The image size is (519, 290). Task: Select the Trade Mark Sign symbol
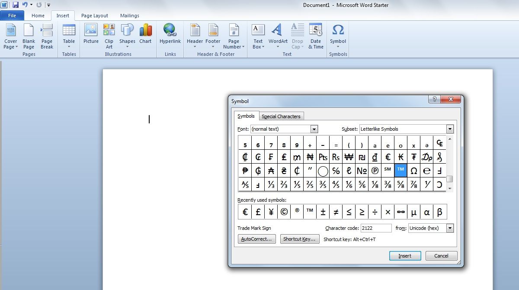tap(400, 170)
